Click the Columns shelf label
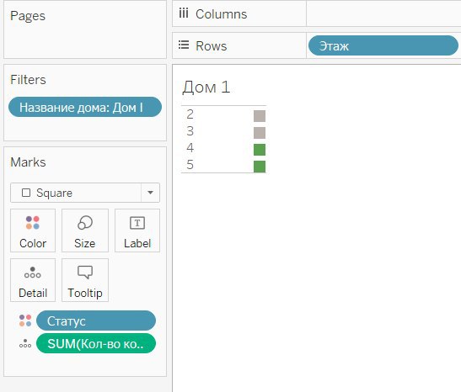Screen dimensions: 461x392 click(222, 14)
